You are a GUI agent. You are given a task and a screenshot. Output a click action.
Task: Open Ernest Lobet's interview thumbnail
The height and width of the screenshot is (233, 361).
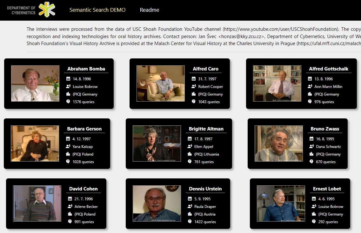281,203
